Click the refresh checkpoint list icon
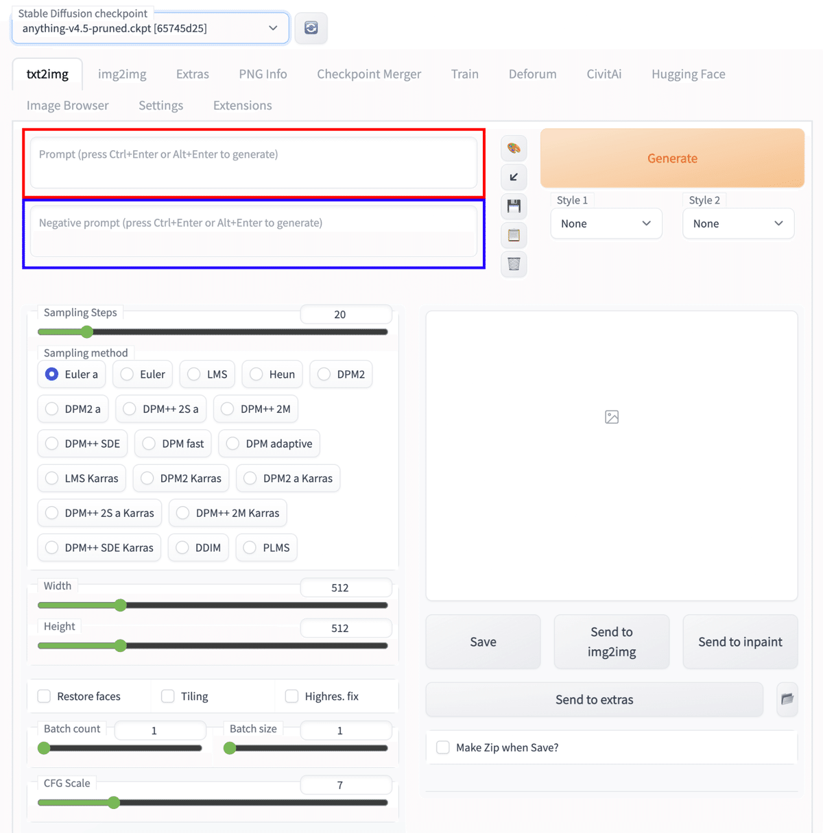 pos(311,28)
